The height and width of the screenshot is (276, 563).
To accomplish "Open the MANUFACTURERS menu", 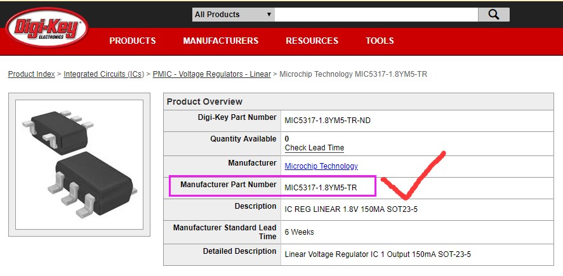I will pyautogui.click(x=221, y=41).
